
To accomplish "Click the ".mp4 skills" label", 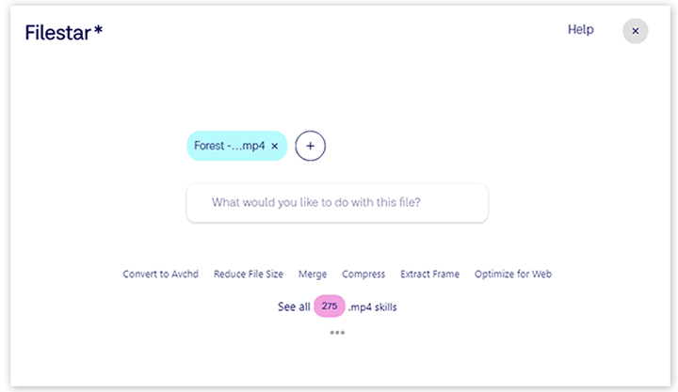I will [373, 307].
